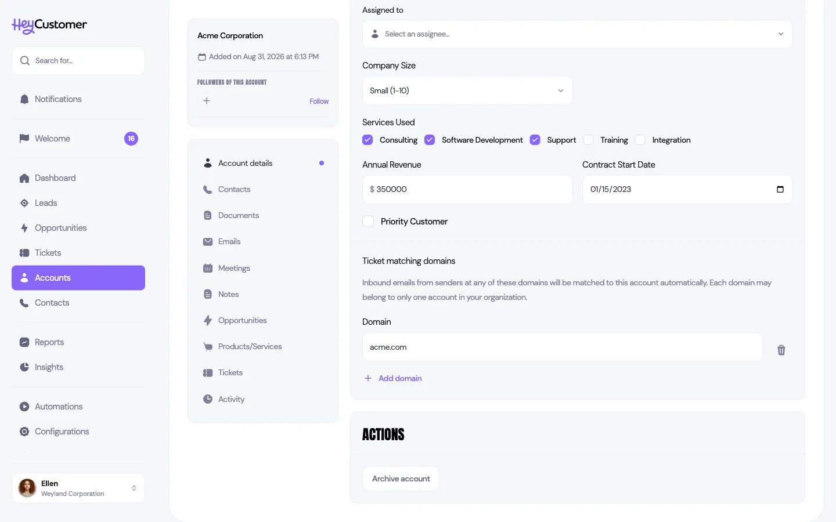Open the Notes section
This screenshot has height=522, width=836.
(263, 294)
